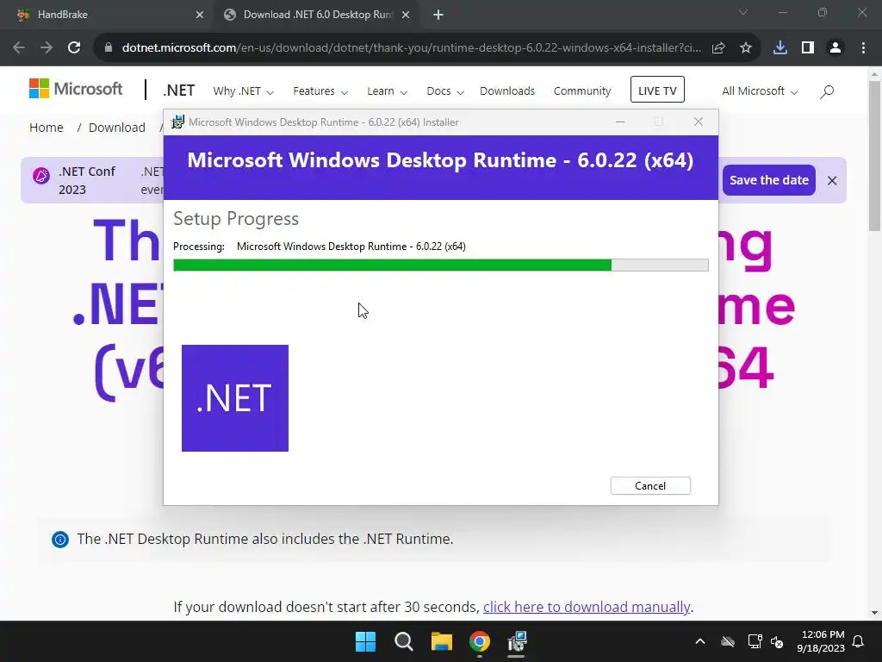882x662 pixels.
Task: Go to Community in site nav
Action: [x=582, y=91]
